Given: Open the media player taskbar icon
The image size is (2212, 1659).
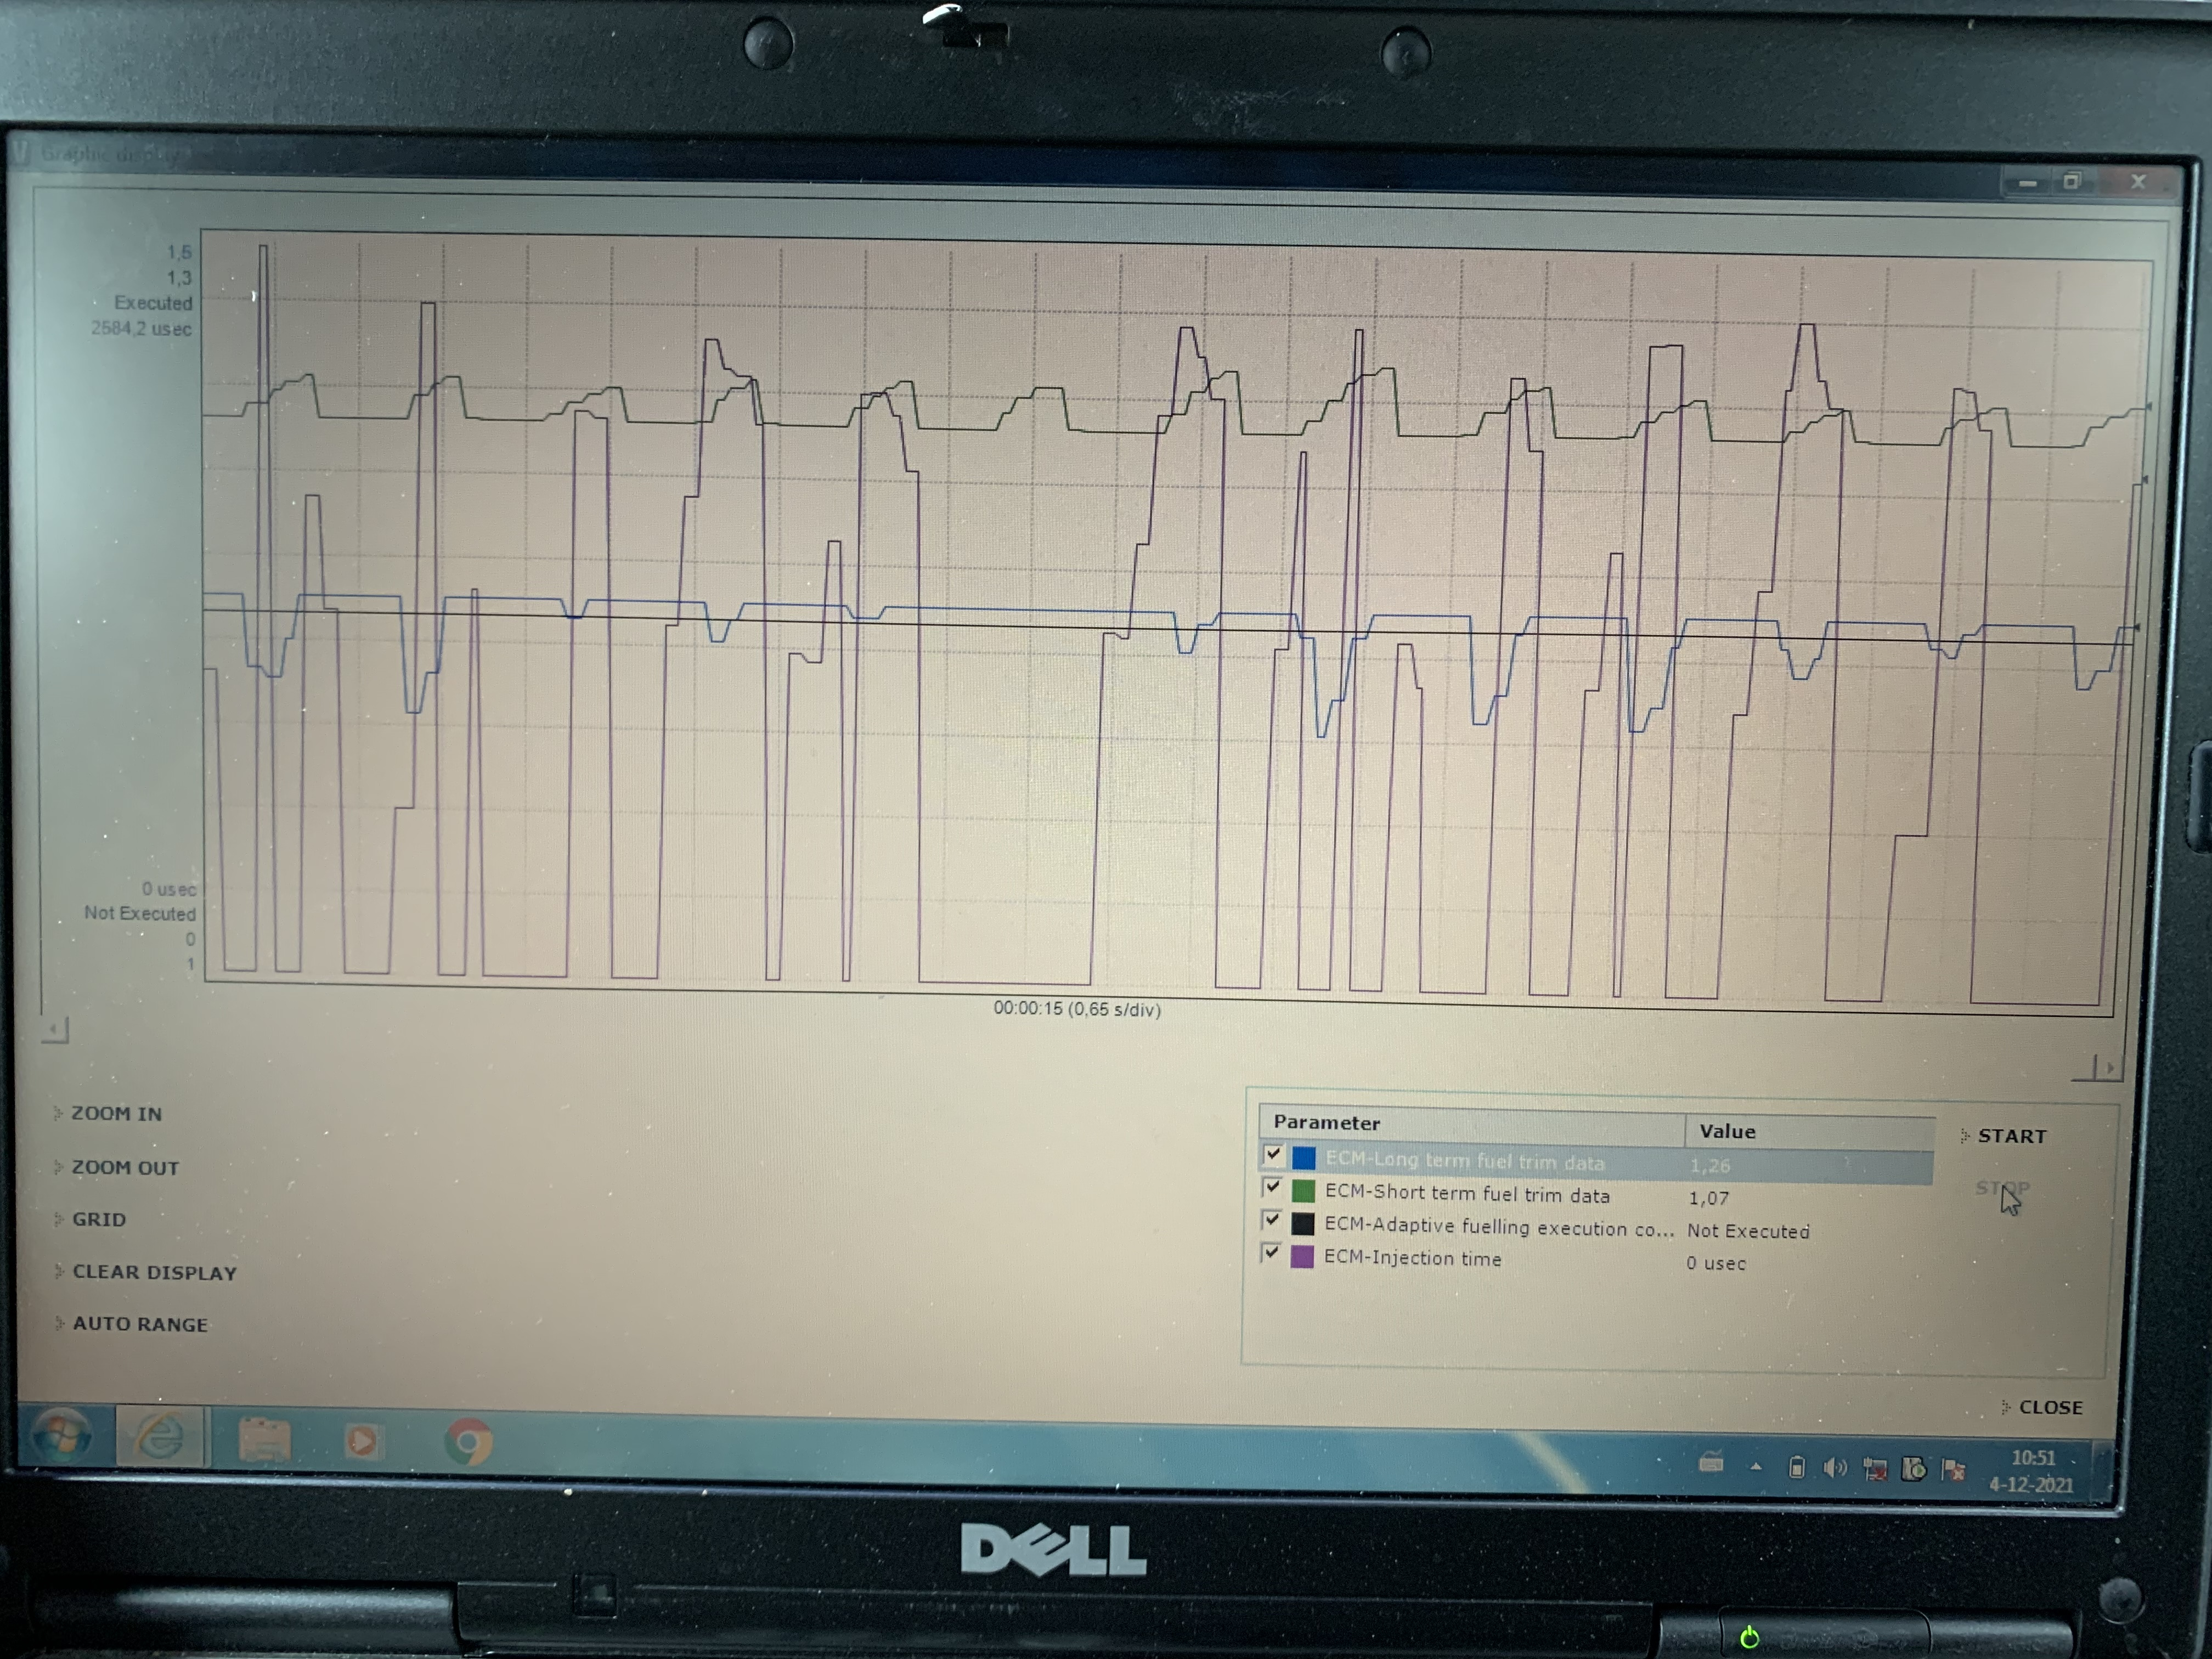Looking at the screenshot, I should 363,1441.
